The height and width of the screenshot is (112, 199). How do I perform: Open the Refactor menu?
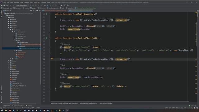pyautogui.click(x=27, y=2)
